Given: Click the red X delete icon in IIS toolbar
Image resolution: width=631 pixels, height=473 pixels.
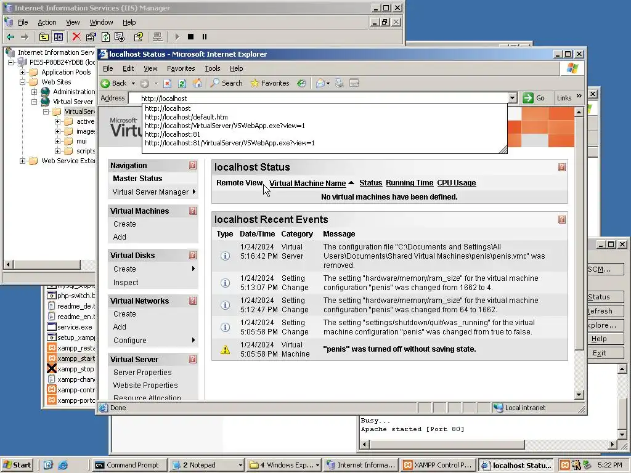Looking at the screenshot, I should point(76,37).
